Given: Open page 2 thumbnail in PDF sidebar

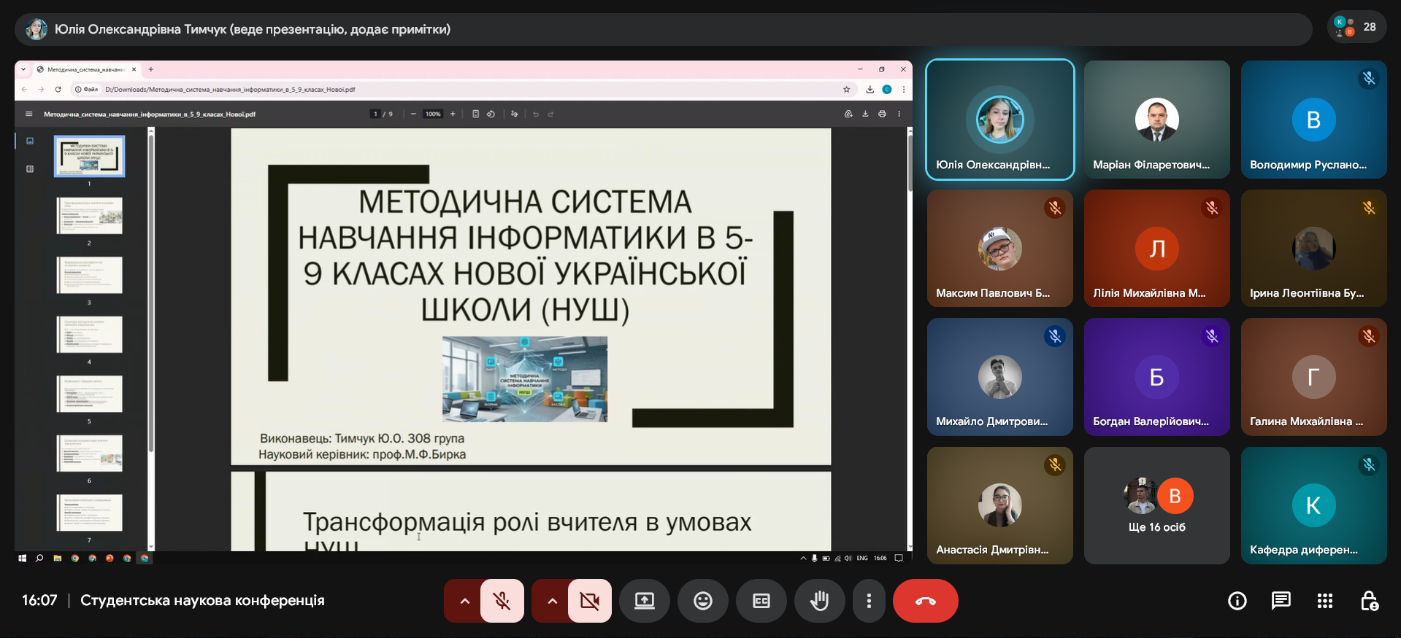Looking at the screenshot, I should click(x=89, y=215).
